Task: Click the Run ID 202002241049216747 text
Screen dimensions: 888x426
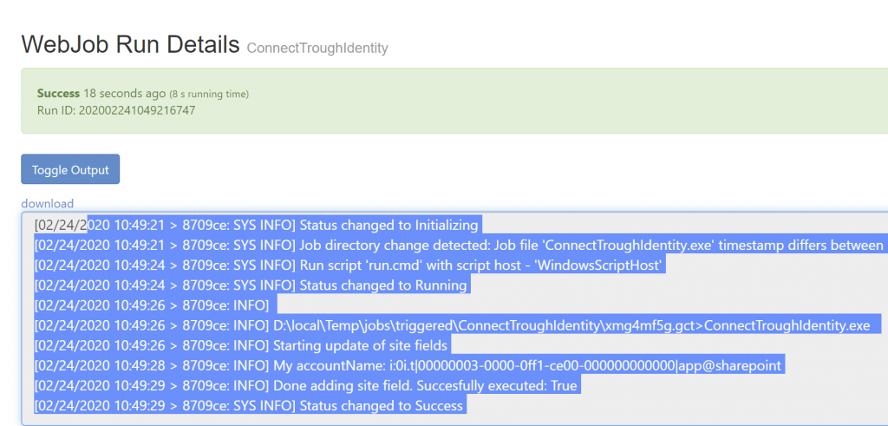Action: [x=116, y=110]
